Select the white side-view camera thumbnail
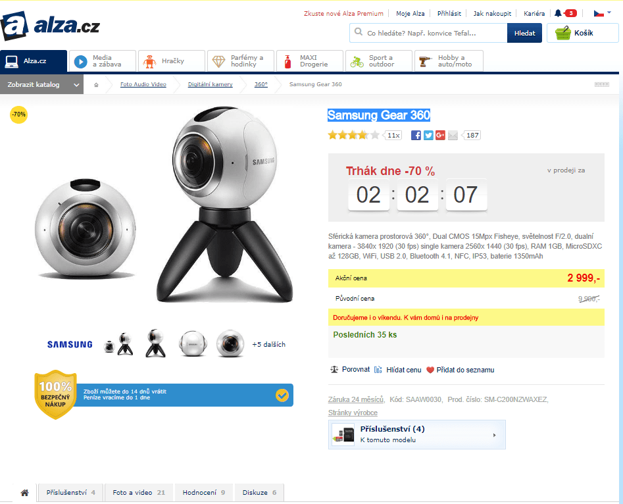Viewport: 623px width, 504px height. [193, 343]
